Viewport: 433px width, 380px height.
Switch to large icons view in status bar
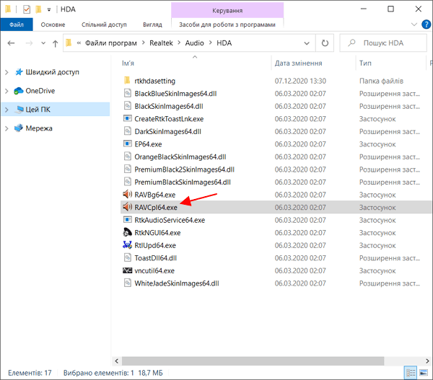tap(424, 373)
